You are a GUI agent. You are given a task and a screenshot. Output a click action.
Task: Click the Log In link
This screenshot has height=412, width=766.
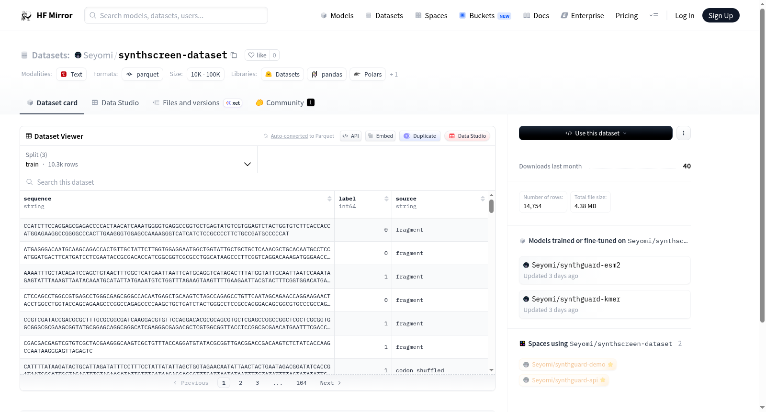click(685, 15)
